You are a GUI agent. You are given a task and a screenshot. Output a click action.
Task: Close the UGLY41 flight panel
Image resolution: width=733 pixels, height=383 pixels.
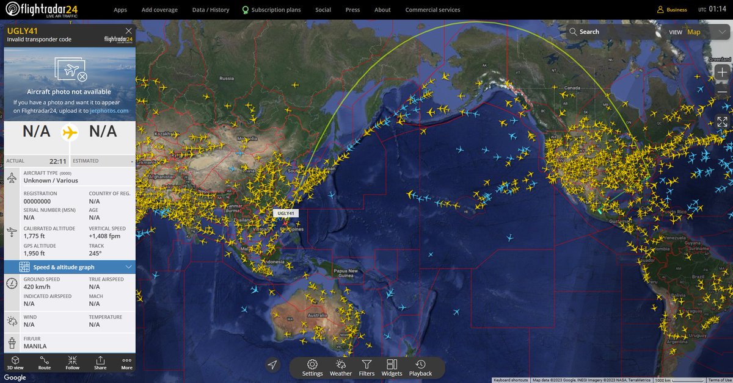(x=128, y=30)
